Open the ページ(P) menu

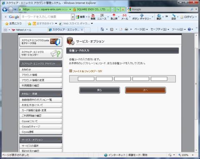[141, 29]
